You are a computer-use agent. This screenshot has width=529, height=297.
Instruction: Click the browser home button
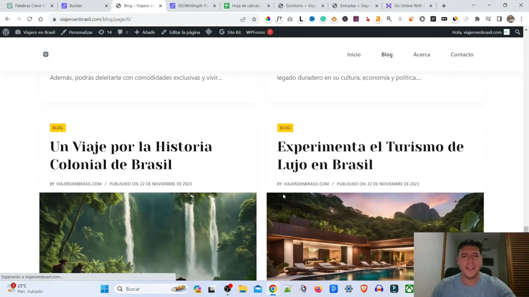(41, 19)
